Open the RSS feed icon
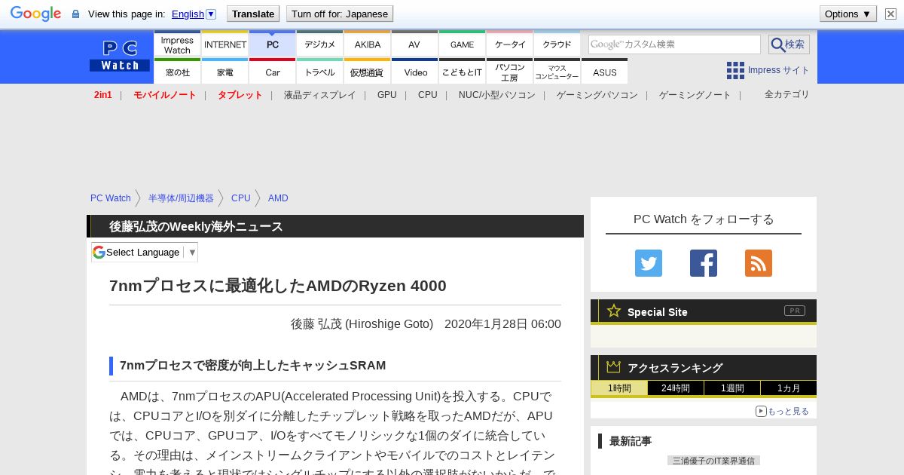Viewport: 904px width, 475px height. [x=759, y=263]
